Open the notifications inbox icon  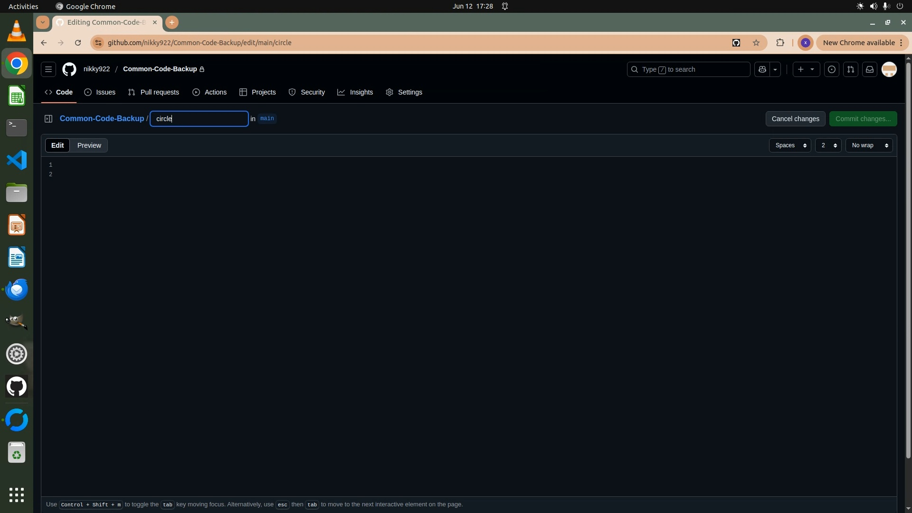tap(869, 69)
